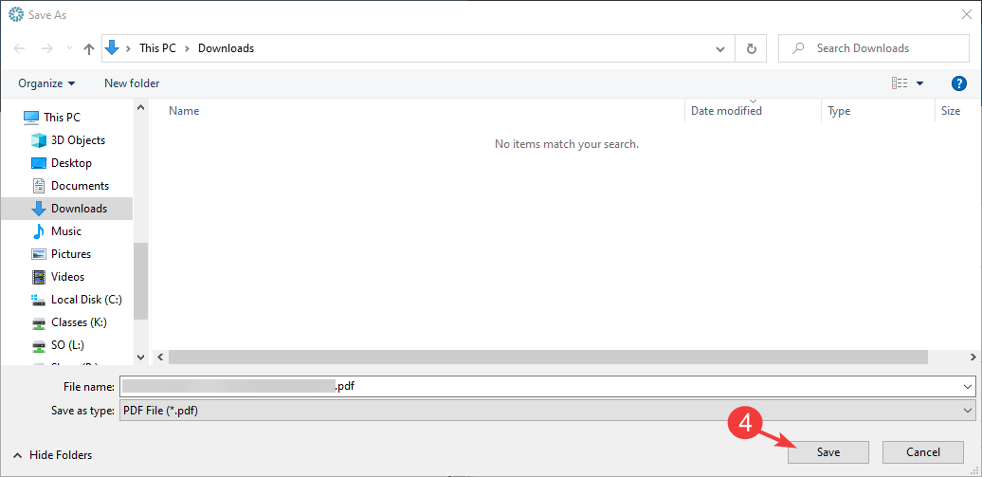The height and width of the screenshot is (477, 982).
Task: Expand the address bar history dropdown
Action: (721, 48)
